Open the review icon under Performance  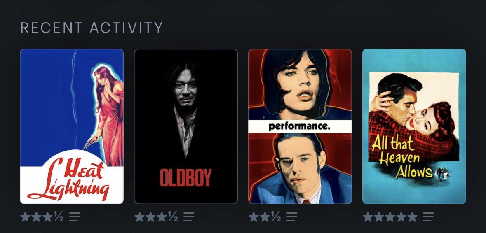[292, 217]
